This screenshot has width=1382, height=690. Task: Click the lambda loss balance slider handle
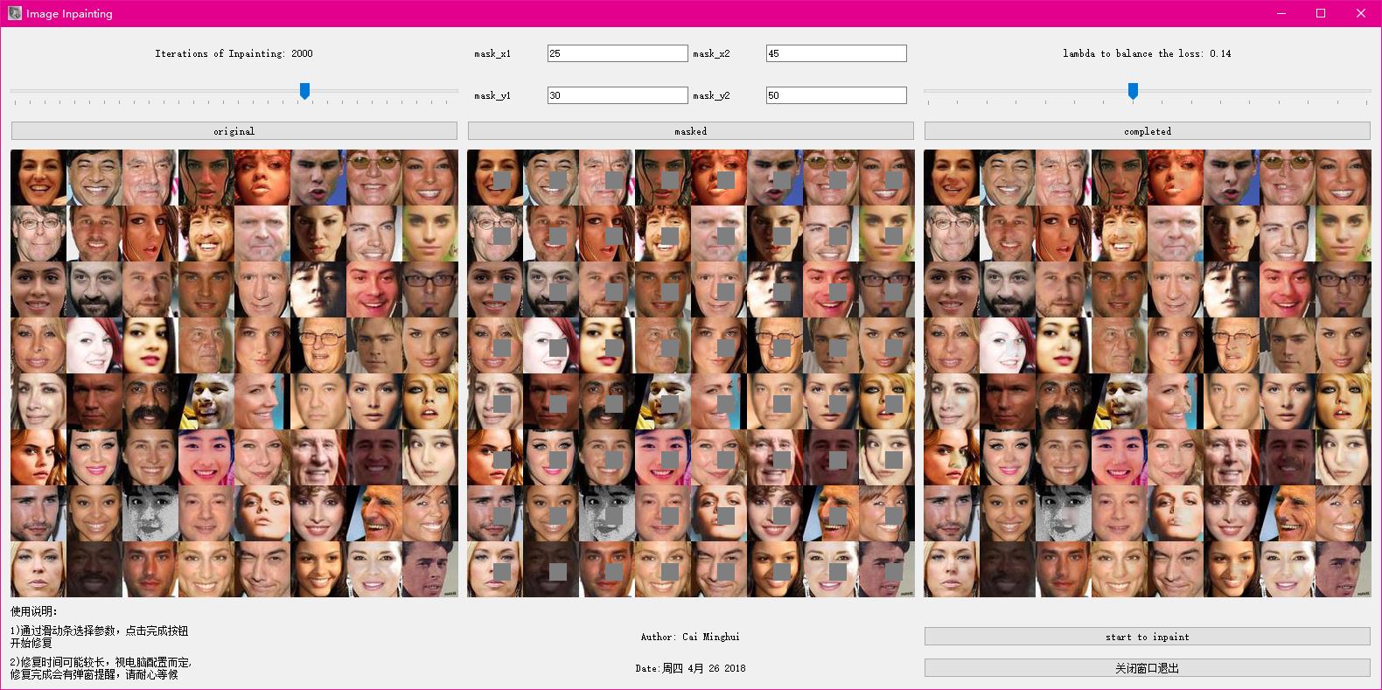[1133, 91]
